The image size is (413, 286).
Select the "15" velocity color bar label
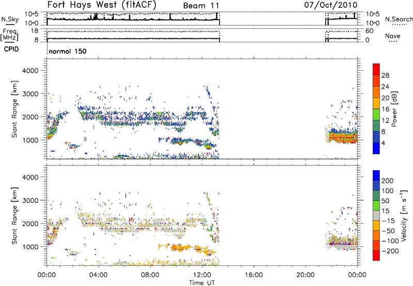point(385,211)
